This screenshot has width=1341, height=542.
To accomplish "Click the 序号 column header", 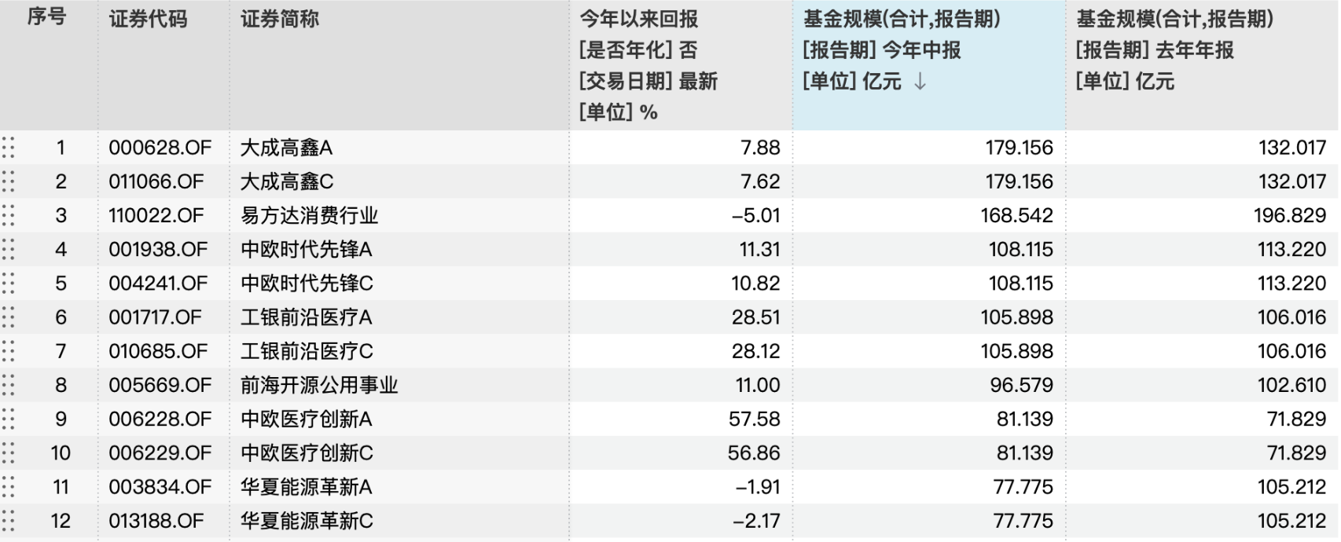I will 46,17.
